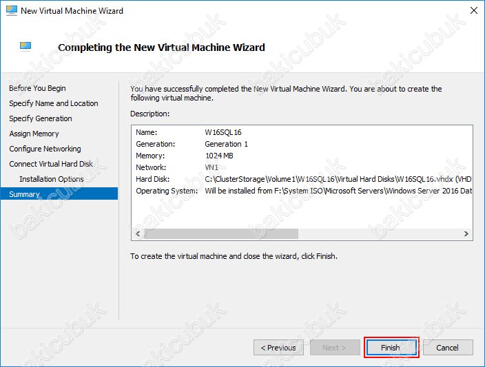This screenshot has height=367, width=485.
Task: Click the Generation: label
Action: 156,144
